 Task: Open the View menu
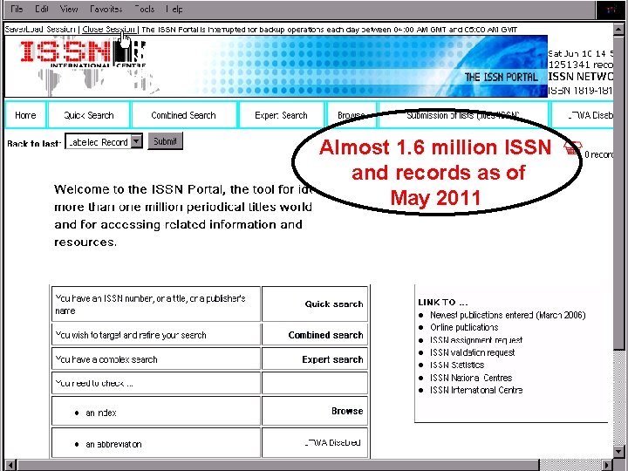click(69, 9)
